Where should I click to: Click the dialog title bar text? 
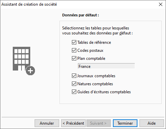29,4
